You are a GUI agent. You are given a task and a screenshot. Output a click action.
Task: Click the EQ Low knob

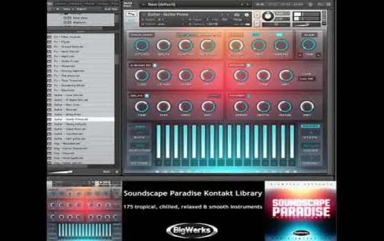(142, 75)
